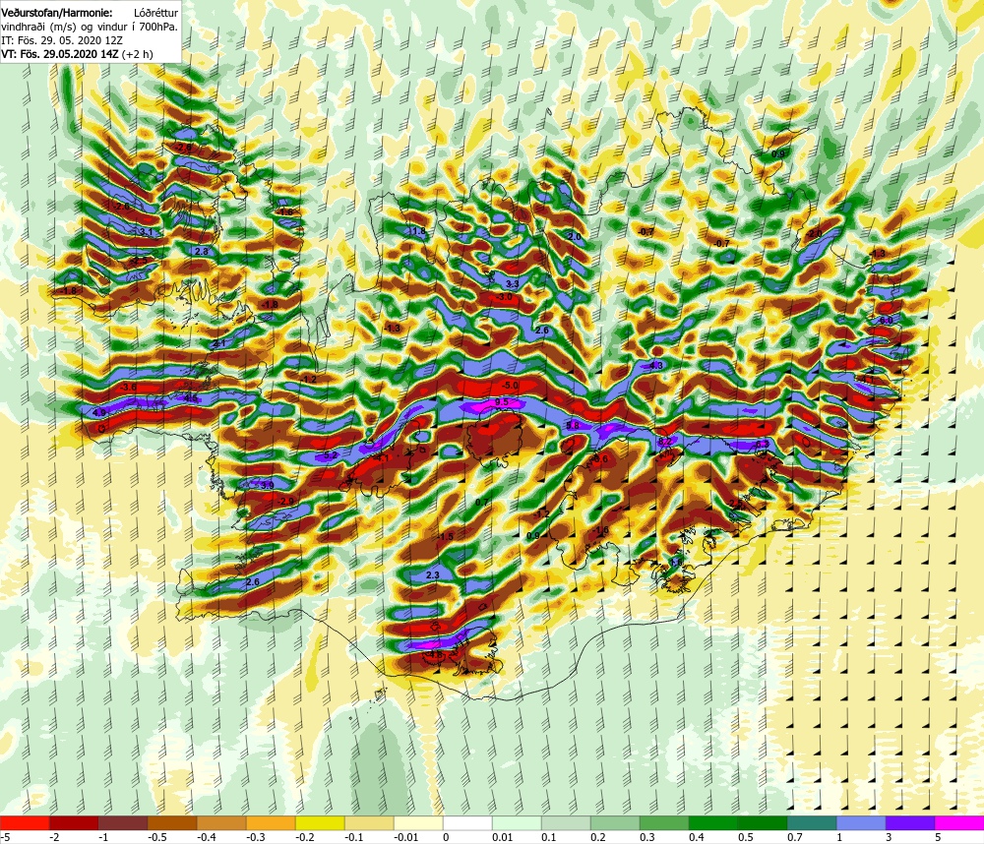Click the '0.01' legend label
Screen dimensions: 984x844
(x=503, y=837)
